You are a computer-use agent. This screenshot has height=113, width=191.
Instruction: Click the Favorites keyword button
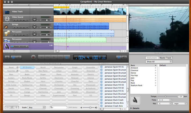click(x=11, y=71)
